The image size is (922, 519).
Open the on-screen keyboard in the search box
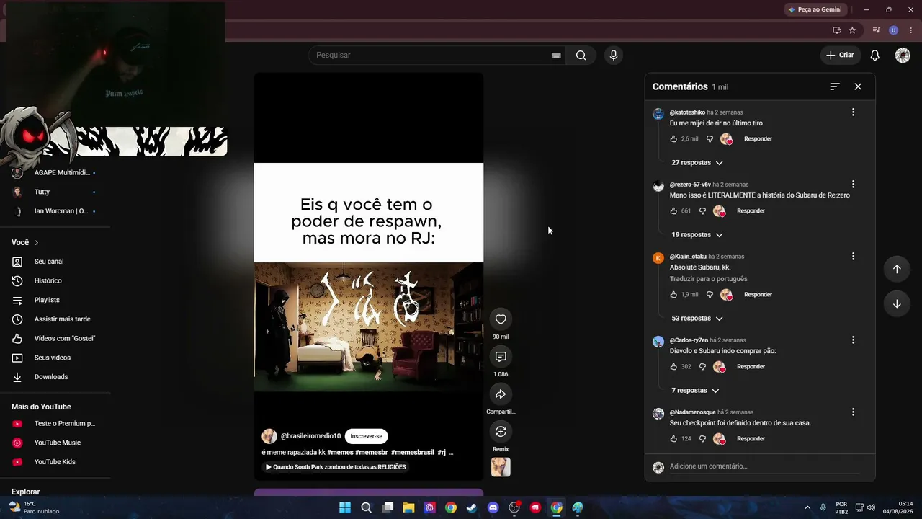tap(556, 56)
